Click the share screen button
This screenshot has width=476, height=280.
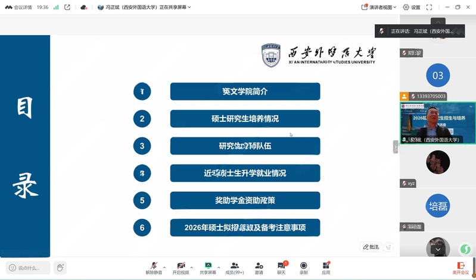tap(208, 268)
